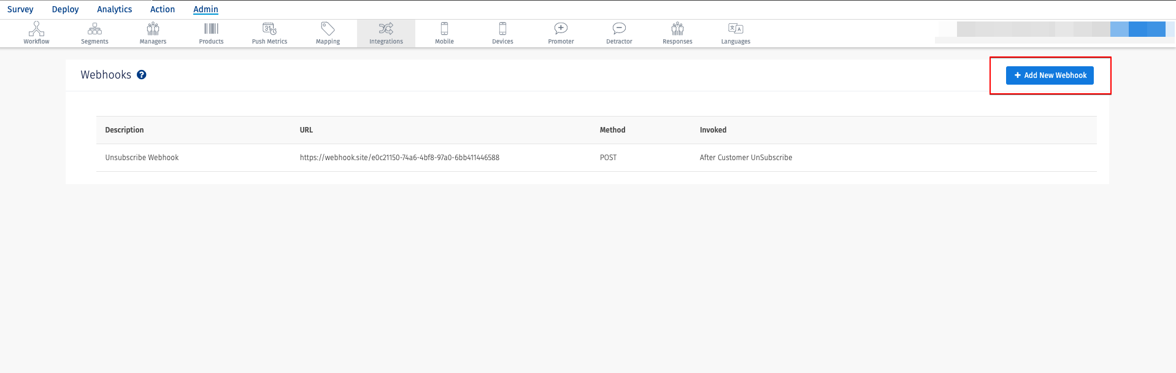Open the Detractor settings
This screenshot has width=1176, height=373.
(x=619, y=33)
